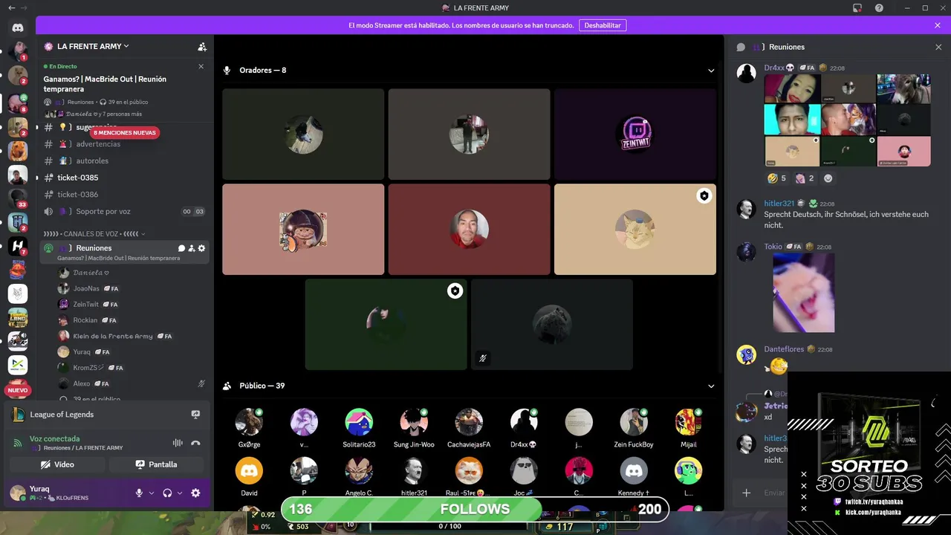Click muted microphone icon on bottom speaker tile

[x=483, y=358]
